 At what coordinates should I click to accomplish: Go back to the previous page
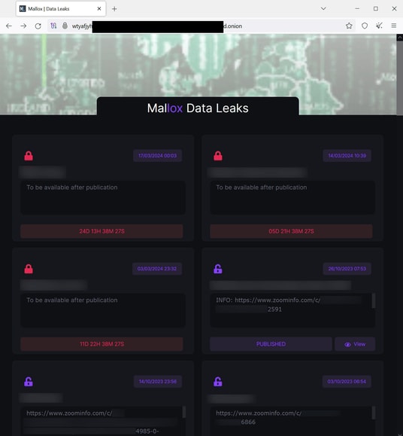tap(9, 26)
